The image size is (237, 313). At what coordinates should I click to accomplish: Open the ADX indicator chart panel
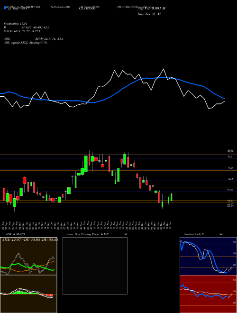pos(28,256)
